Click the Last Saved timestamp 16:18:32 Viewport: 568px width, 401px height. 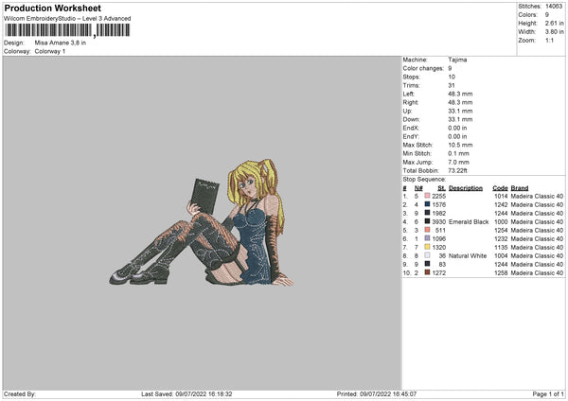point(220,393)
